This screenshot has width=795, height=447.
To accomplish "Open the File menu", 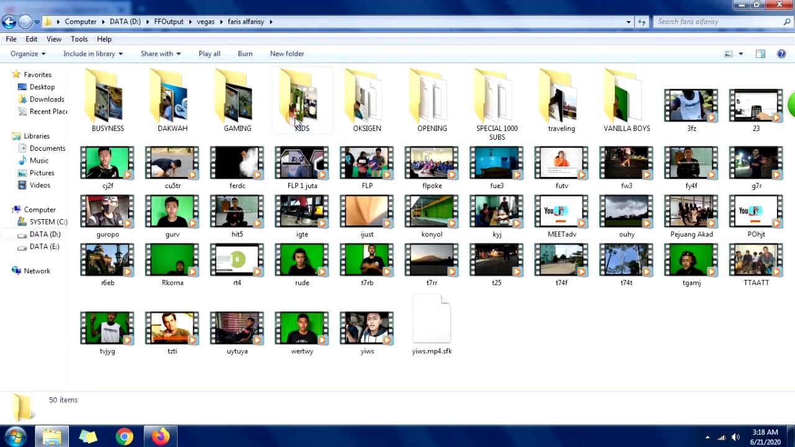I will 11,39.
